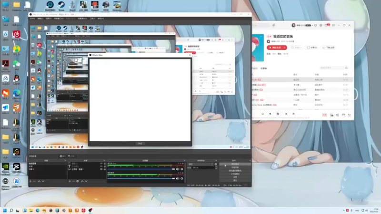
Task: Click the playlist search field in music player
Action: tap(334, 68)
